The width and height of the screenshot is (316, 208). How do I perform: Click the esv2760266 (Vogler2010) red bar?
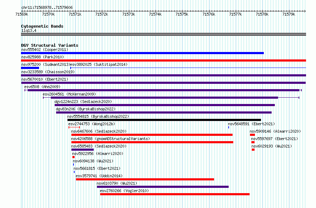pyautogui.click(x=175, y=194)
